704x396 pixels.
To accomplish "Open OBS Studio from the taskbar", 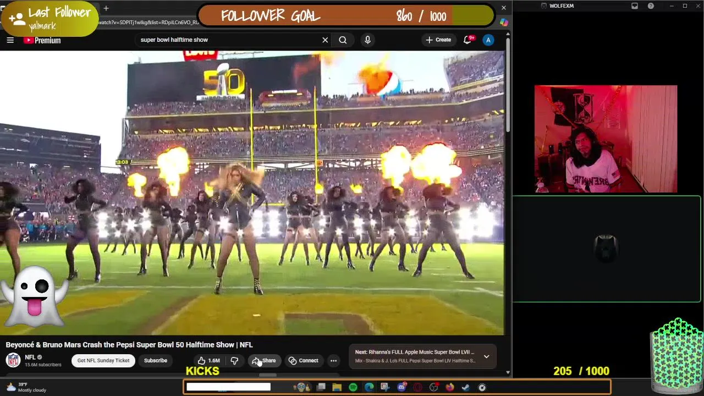I will point(434,387).
